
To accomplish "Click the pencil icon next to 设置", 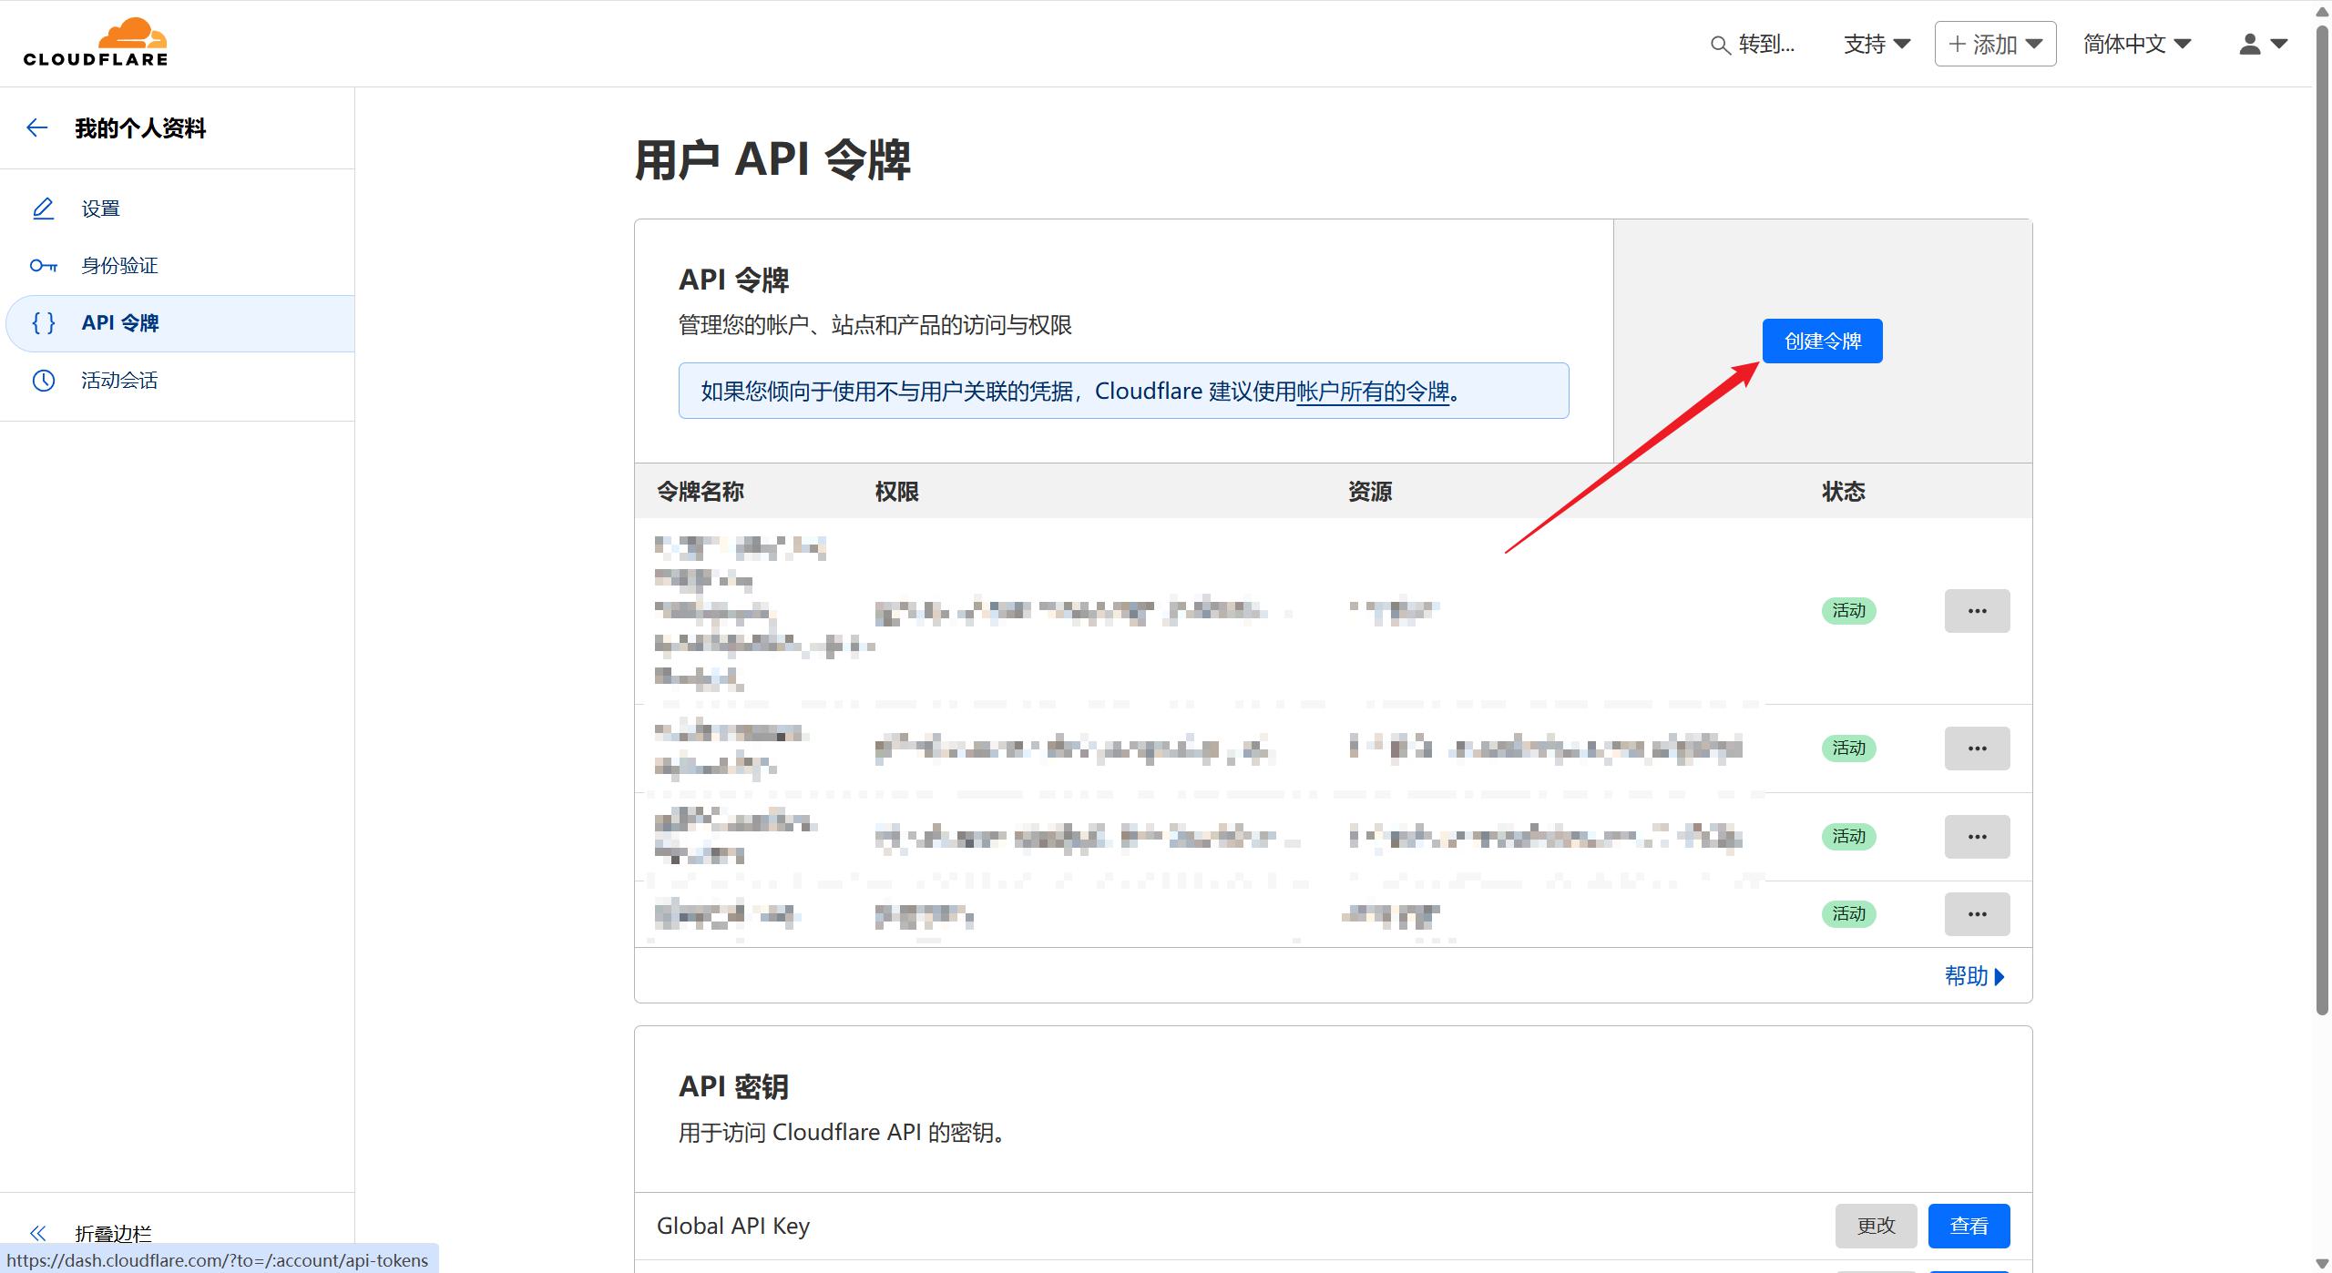I will tap(43, 209).
